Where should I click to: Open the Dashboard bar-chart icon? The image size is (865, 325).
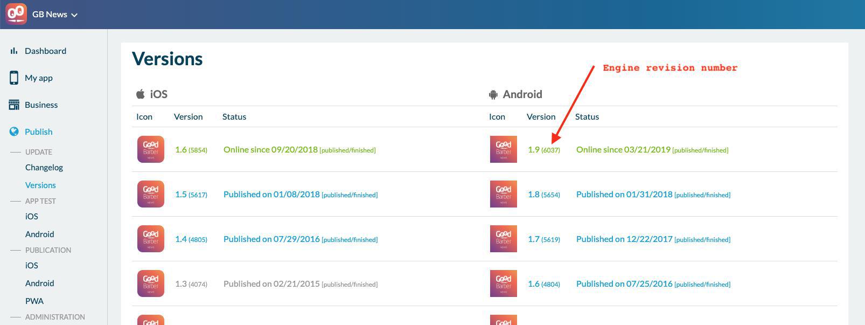(x=14, y=51)
